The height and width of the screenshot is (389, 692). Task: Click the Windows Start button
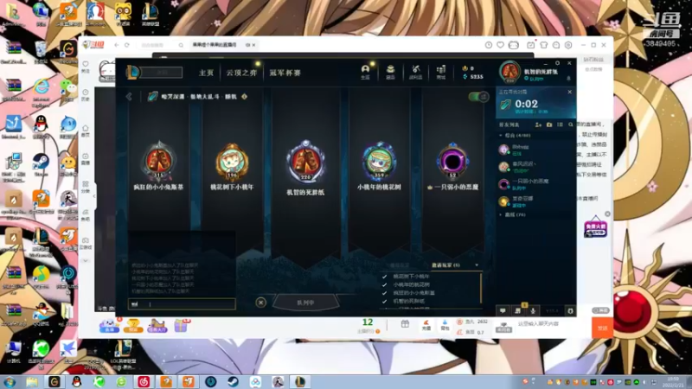(10, 382)
